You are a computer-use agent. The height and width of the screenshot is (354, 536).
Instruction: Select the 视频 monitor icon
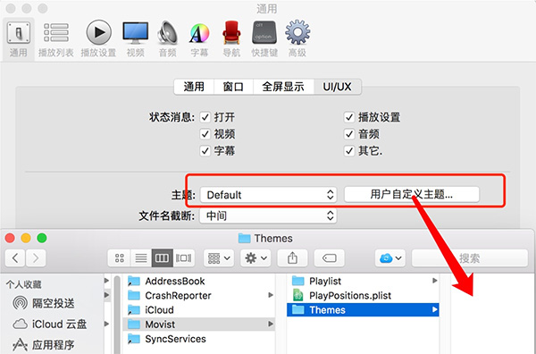click(x=136, y=38)
